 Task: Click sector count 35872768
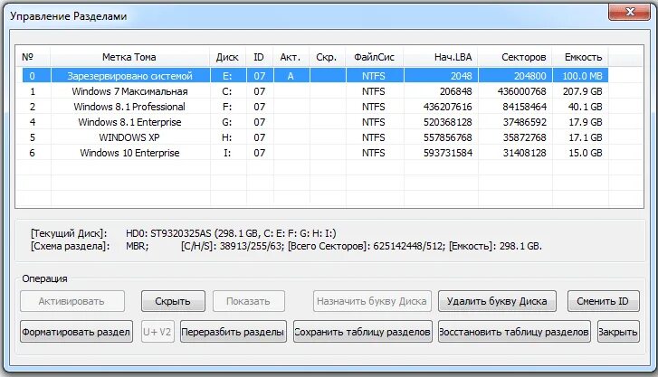pyautogui.click(x=525, y=137)
